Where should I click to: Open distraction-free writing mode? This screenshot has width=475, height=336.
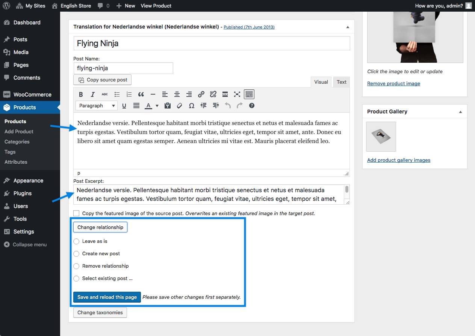pos(237,94)
